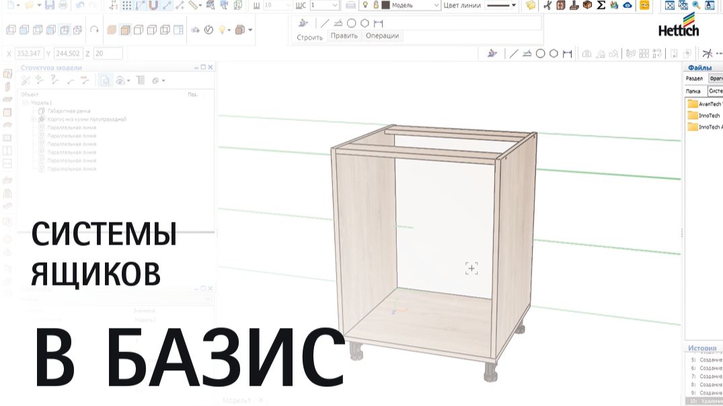
Task: Click the lower toolbar Line tool icon
Action: pyautogui.click(x=514, y=54)
